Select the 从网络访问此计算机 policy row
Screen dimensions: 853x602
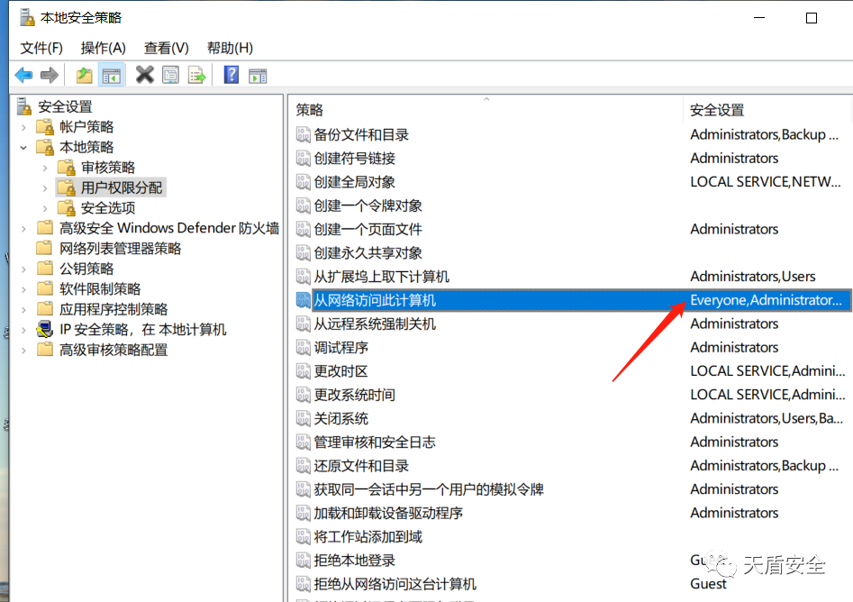coord(375,300)
